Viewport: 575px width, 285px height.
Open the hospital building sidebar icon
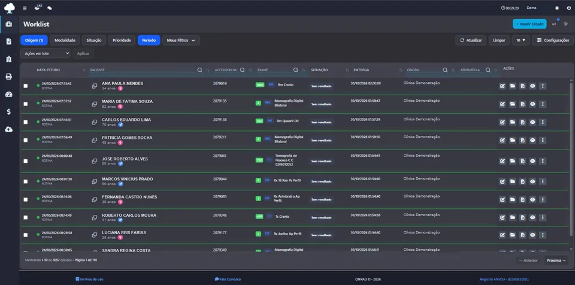tap(9, 59)
